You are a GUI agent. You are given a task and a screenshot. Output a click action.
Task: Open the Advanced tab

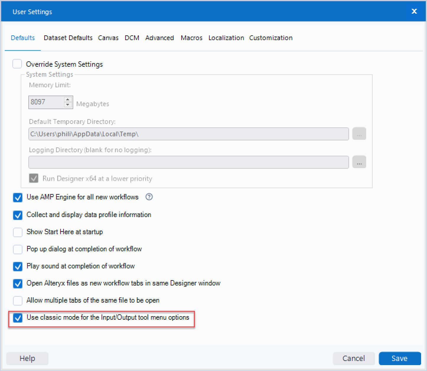159,38
